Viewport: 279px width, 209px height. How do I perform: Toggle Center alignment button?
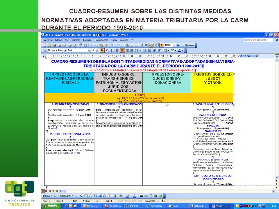[x=122, y=50]
